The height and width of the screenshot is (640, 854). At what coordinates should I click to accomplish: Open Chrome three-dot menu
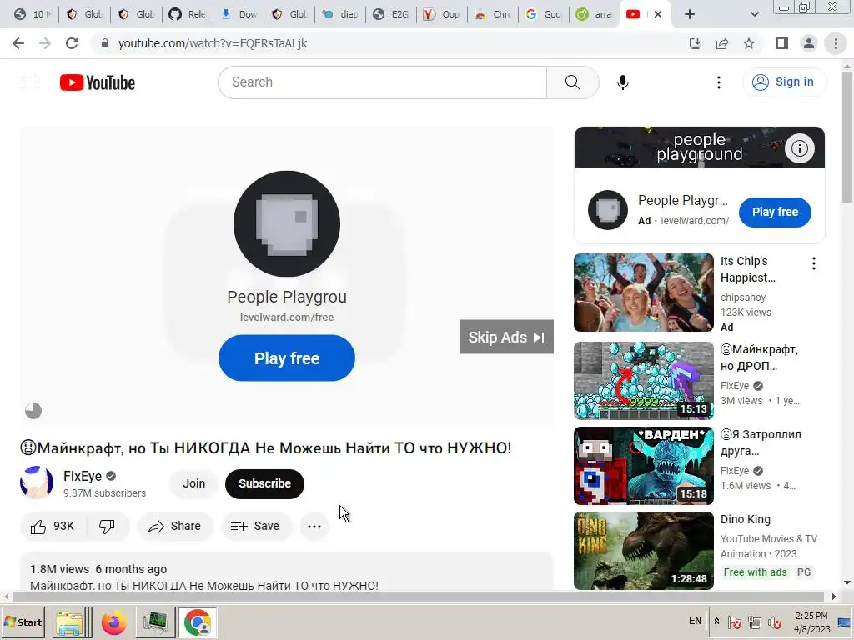(836, 43)
